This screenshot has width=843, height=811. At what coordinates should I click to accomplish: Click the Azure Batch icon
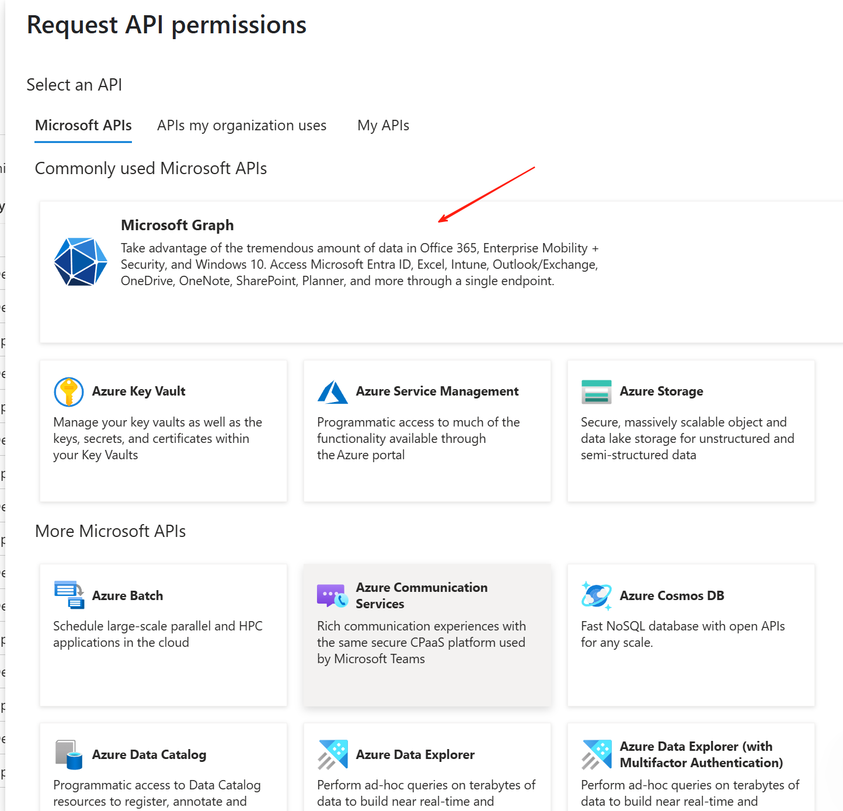tap(69, 595)
